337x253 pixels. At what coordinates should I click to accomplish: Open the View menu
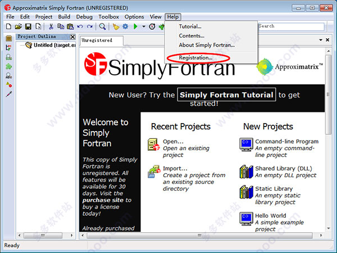tap(156, 17)
